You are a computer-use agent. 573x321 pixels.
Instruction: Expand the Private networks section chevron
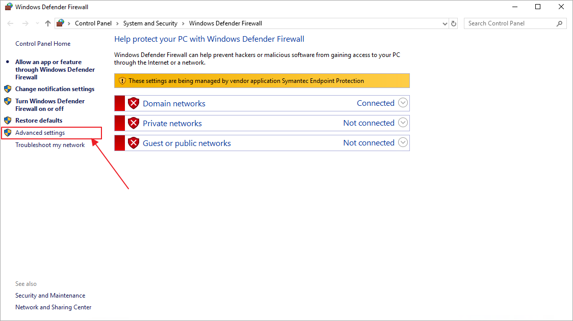point(403,123)
